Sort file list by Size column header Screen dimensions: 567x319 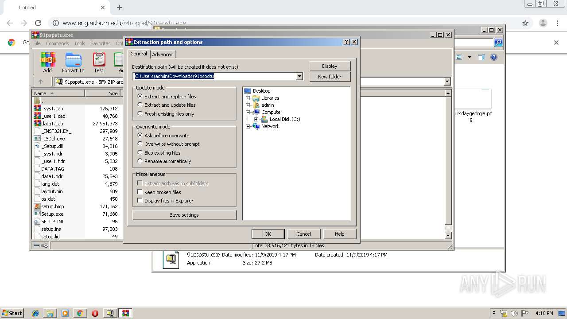click(103, 93)
